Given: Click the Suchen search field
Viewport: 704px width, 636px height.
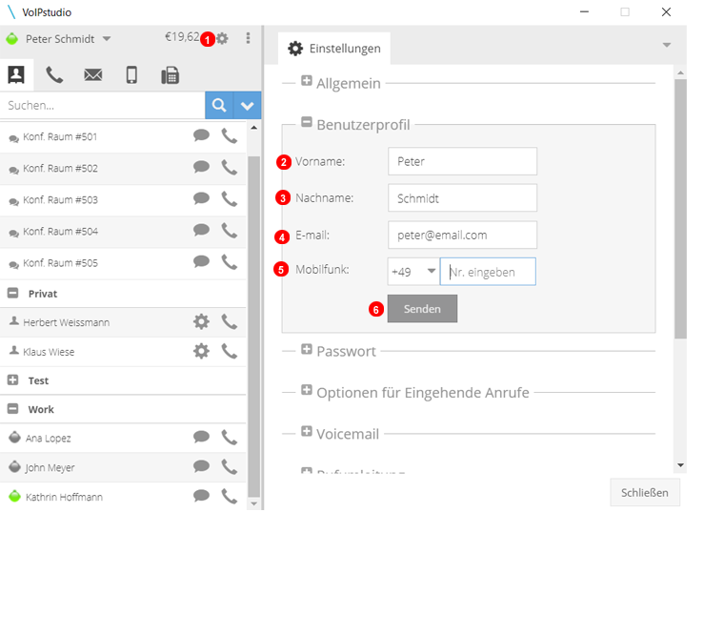Looking at the screenshot, I should click(x=102, y=105).
